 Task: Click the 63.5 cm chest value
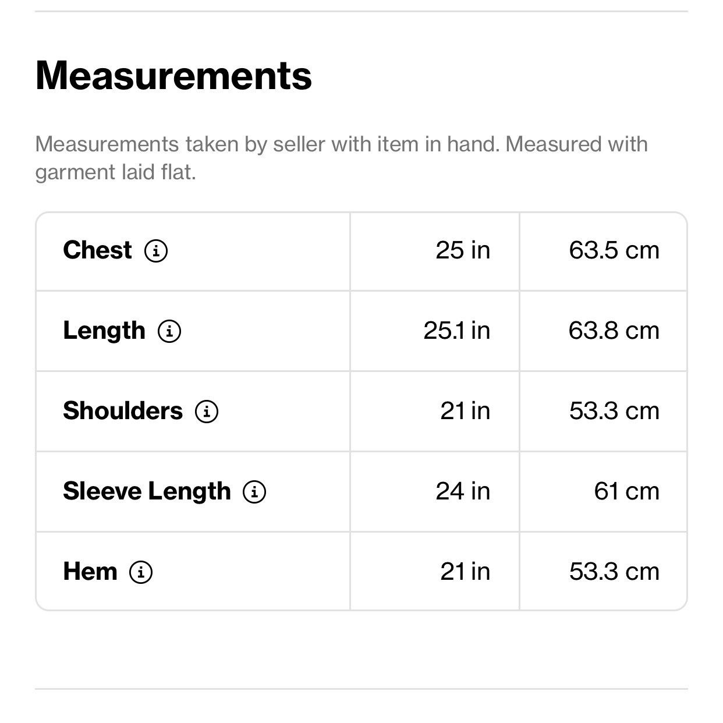(x=614, y=250)
